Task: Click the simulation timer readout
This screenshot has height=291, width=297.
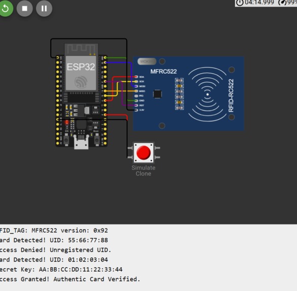Action: pos(255,3)
